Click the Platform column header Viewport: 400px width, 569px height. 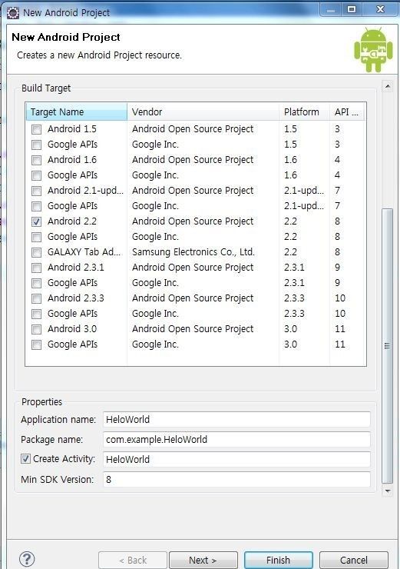pos(304,111)
